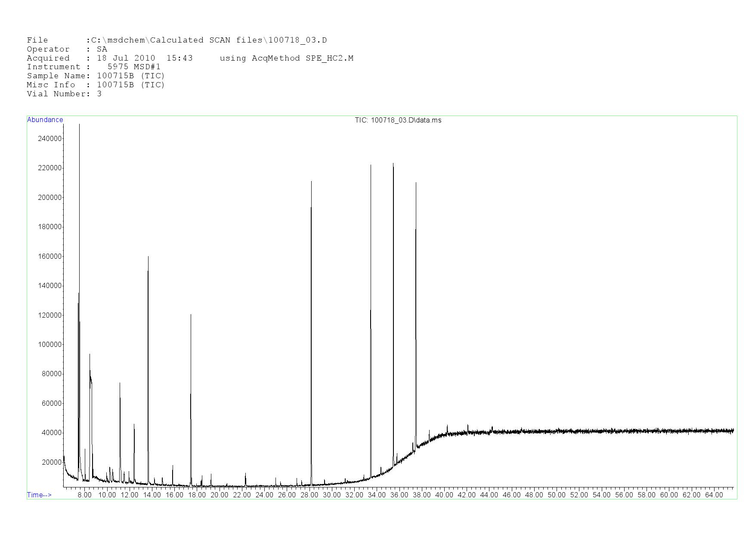Select the 22.00 time axis label

(242, 495)
